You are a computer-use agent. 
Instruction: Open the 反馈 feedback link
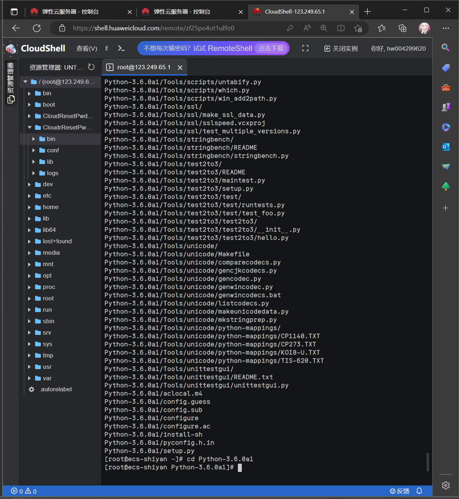400,491
